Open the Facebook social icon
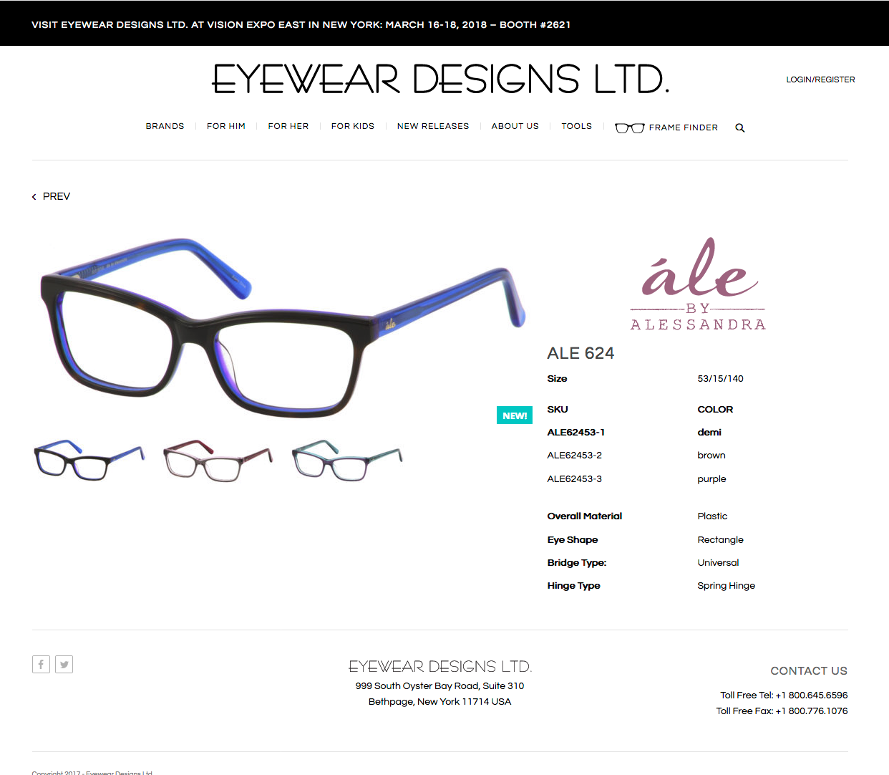Viewport: 889px width, 775px height. 41,665
